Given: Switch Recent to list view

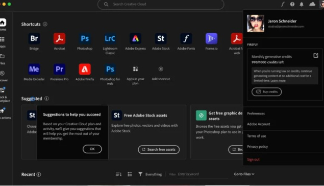Looking at the screenshot, I should pyautogui.click(x=130, y=174).
